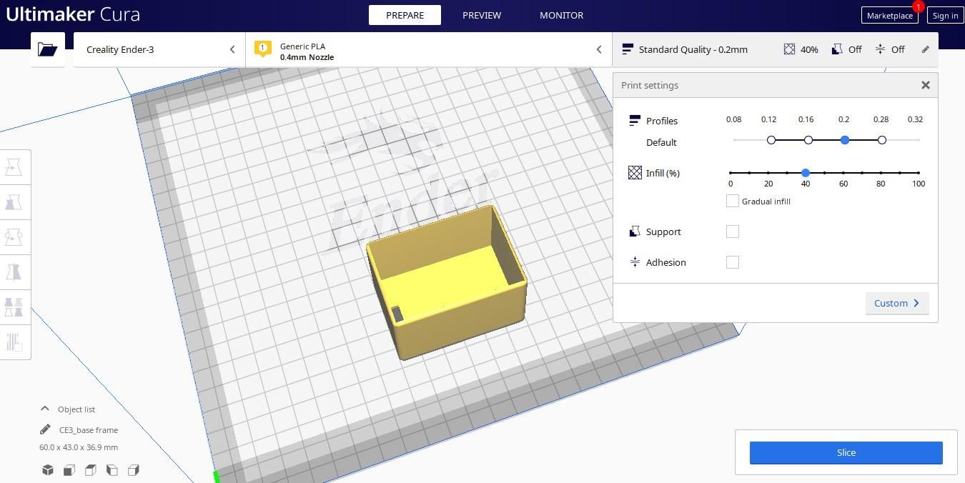The image size is (965, 483).
Task: Switch to front view cube icon
Action: [x=69, y=470]
